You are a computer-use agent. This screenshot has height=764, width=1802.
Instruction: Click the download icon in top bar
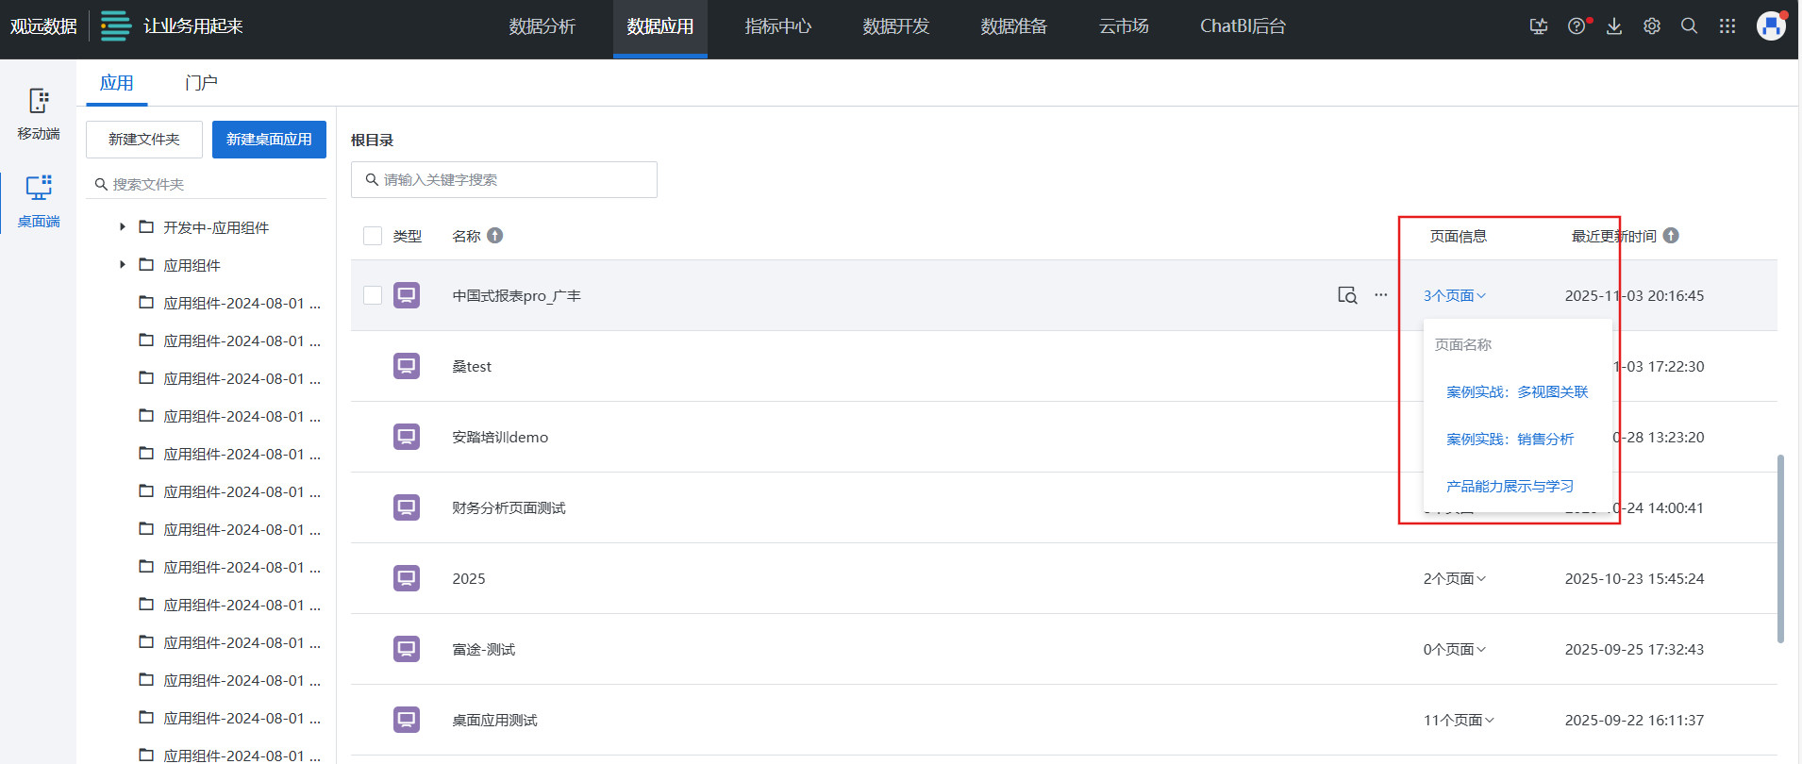pyautogui.click(x=1614, y=26)
